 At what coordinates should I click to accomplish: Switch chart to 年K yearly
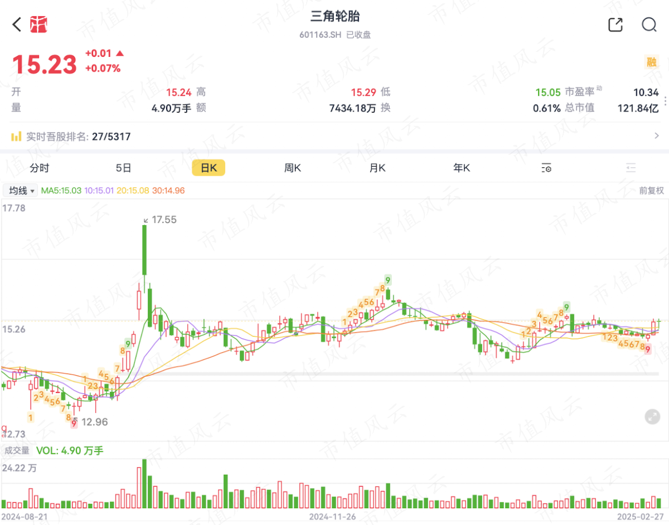pos(462,168)
